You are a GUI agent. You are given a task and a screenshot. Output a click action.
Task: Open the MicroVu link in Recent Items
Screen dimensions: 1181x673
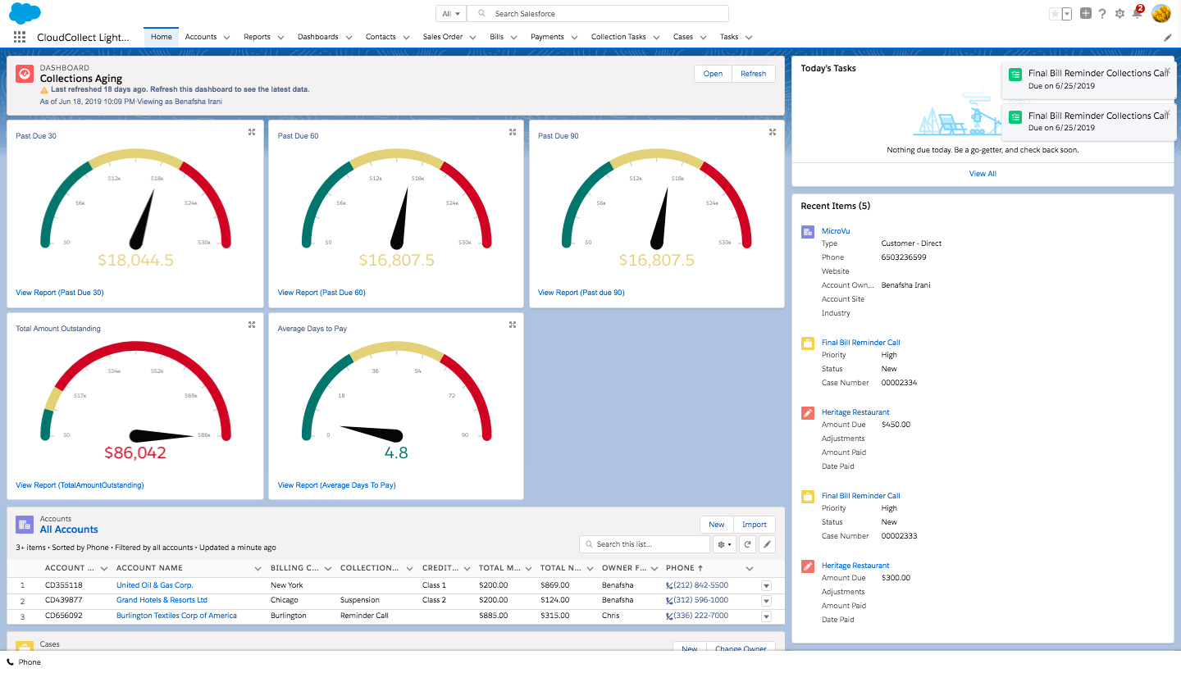pos(836,231)
